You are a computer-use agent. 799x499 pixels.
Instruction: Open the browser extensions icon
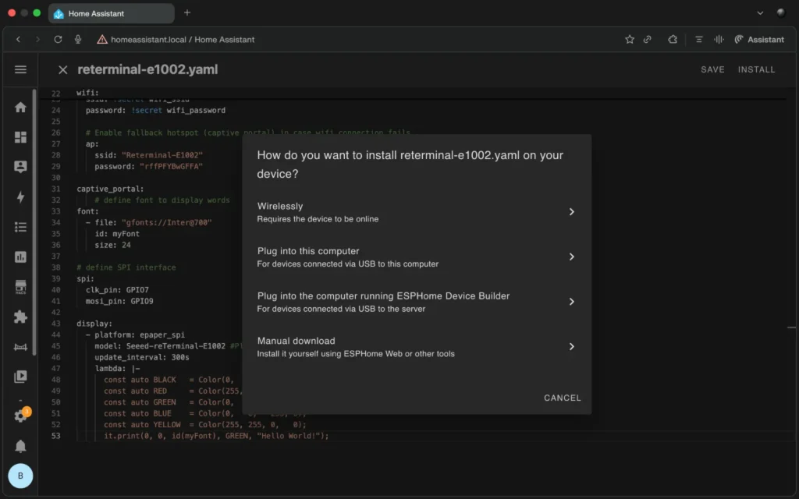[673, 39]
